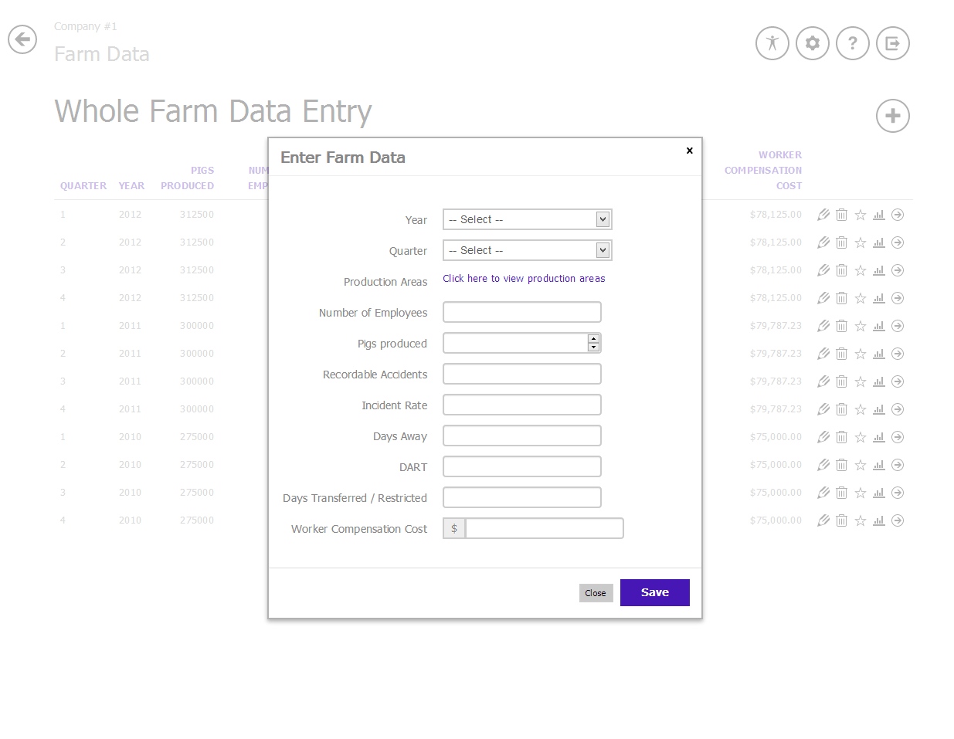Viewport: 954px width, 739px height.
Task: Focus Days Transferred / Restricted field
Action: coord(522,497)
